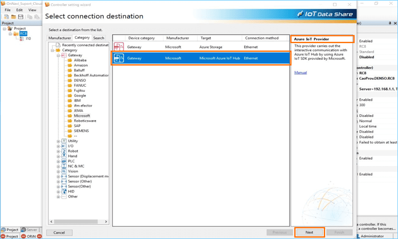The image size is (398, 239).
Task: Click the tree's horizontal scrollbar left arrow
Action: pos(52,222)
